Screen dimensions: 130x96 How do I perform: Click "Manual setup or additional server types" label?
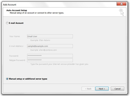click(28, 79)
